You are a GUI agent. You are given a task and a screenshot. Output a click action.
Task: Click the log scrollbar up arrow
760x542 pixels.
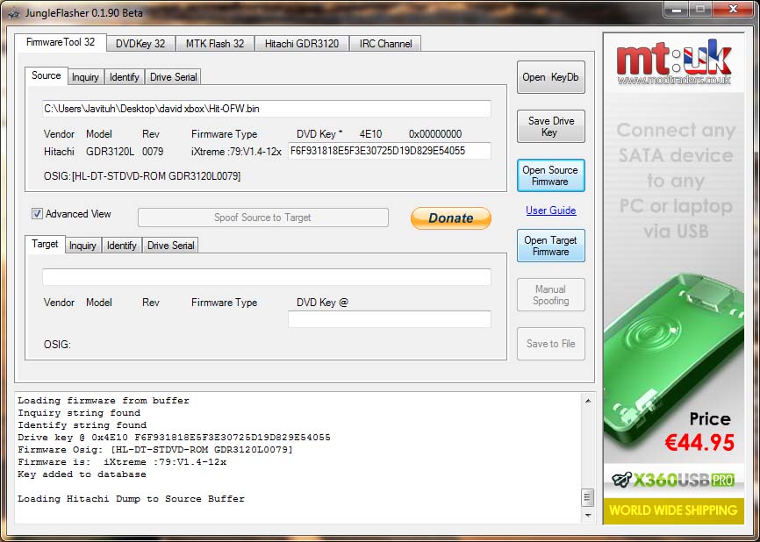[x=587, y=401]
